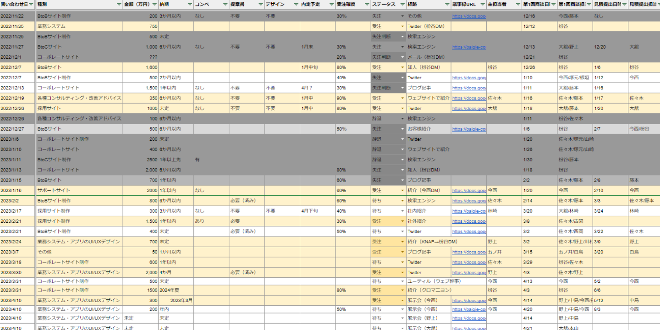Expand 受注 dropdown in the 2023/3/30 row
This screenshot has width=660, height=330.
point(402,272)
